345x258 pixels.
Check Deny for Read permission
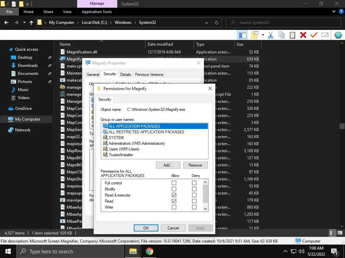click(194, 201)
